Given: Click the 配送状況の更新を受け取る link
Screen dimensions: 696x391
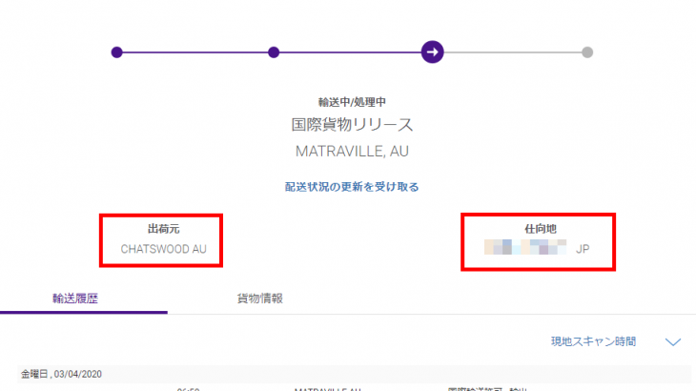Looking at the screenshot, I should pyautogui.click(x=352, y=187).
